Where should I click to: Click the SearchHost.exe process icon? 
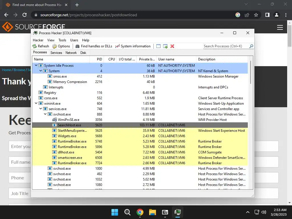point(54,125)
